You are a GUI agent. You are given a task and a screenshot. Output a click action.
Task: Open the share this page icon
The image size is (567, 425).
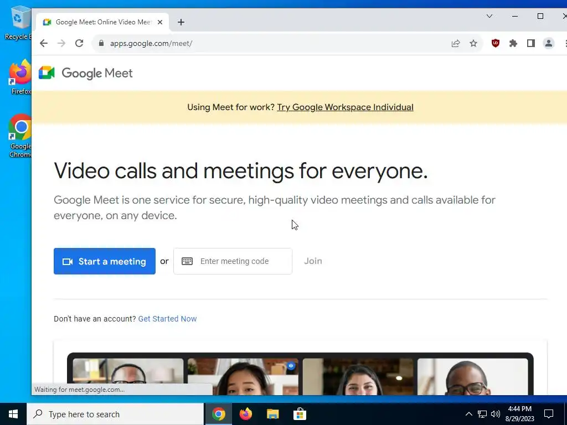pos(456,43)
